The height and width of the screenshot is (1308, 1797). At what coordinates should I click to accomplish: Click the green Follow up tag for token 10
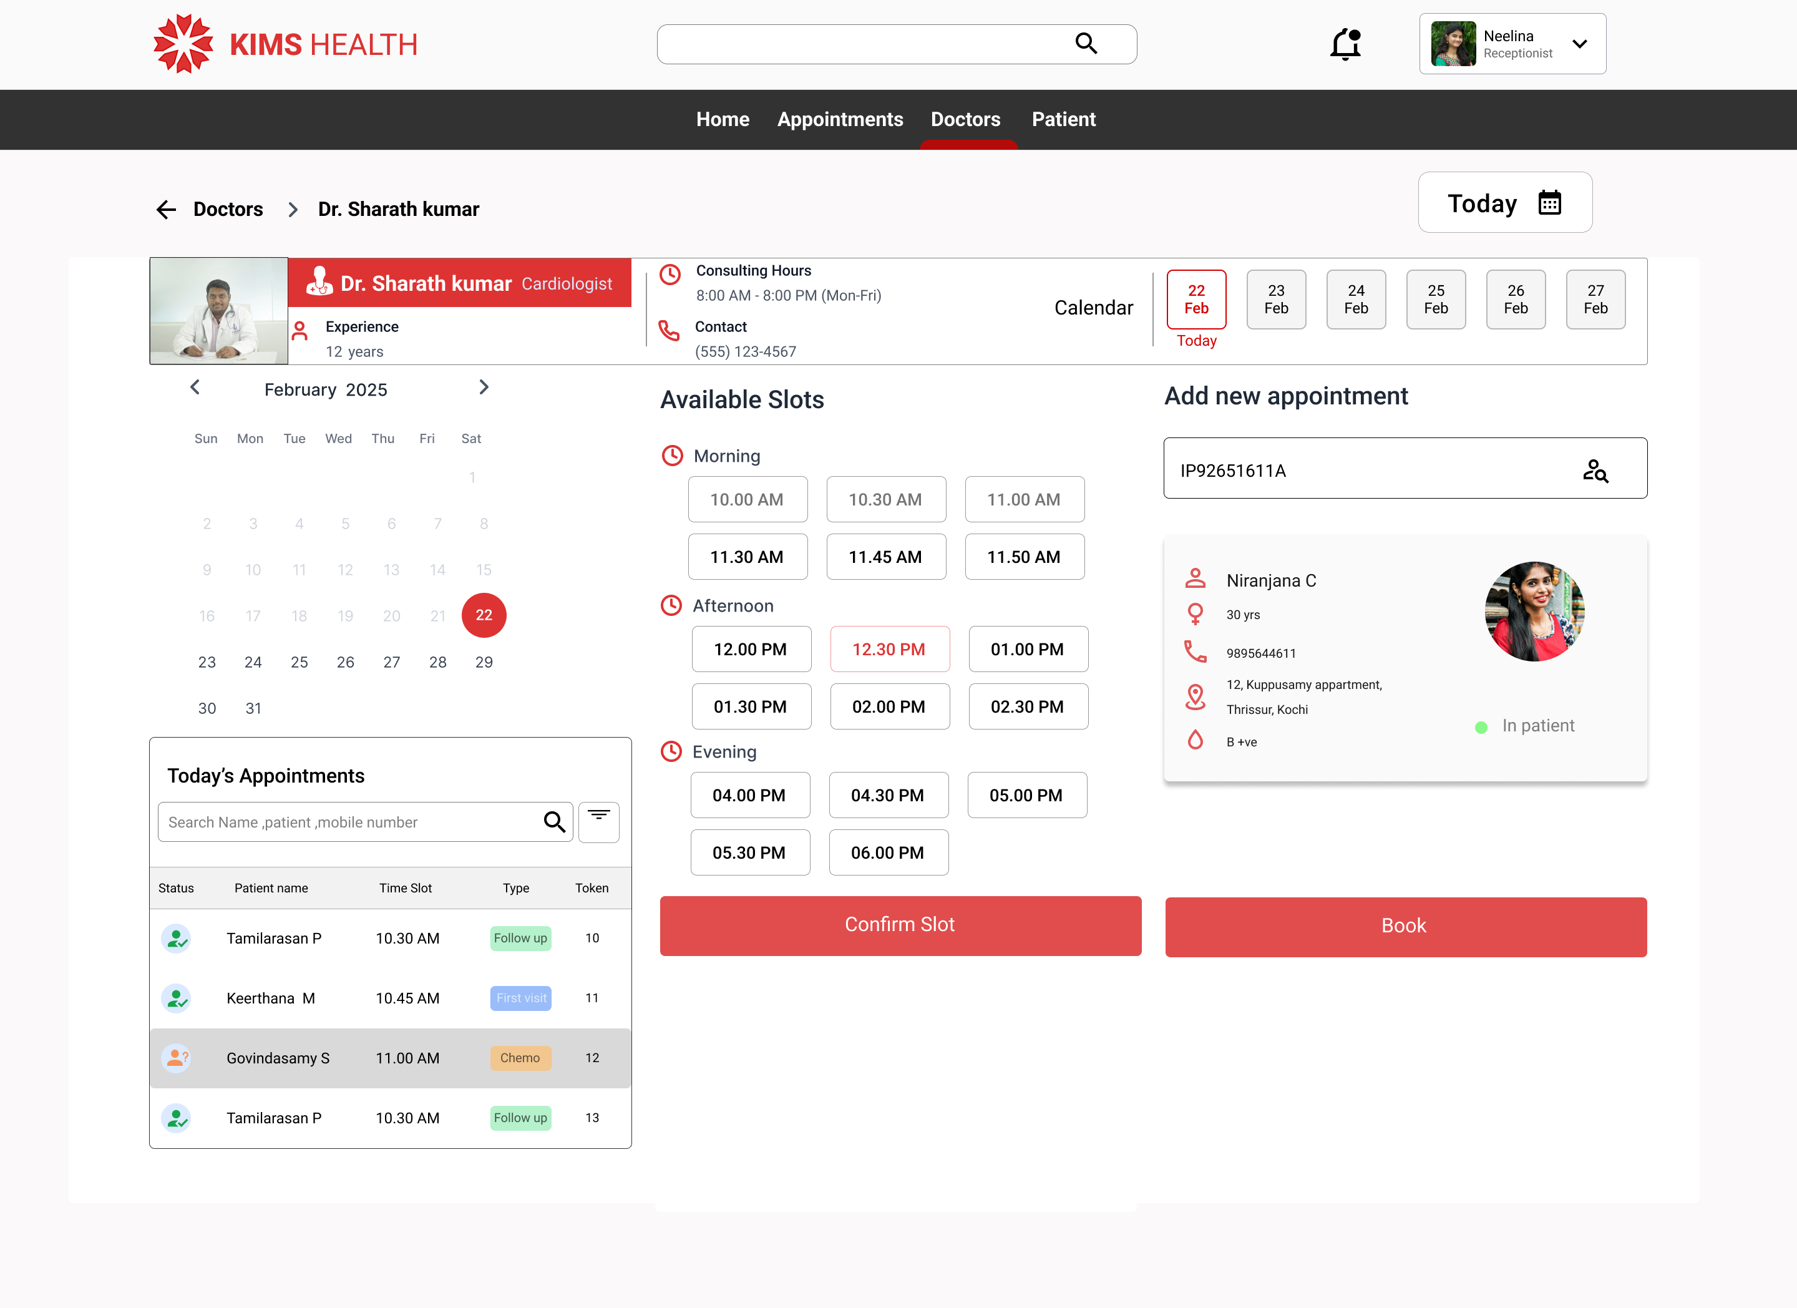(520, 938)
